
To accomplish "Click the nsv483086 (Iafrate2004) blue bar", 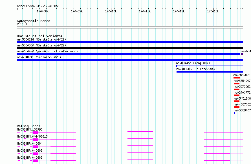I will [210, 72].
